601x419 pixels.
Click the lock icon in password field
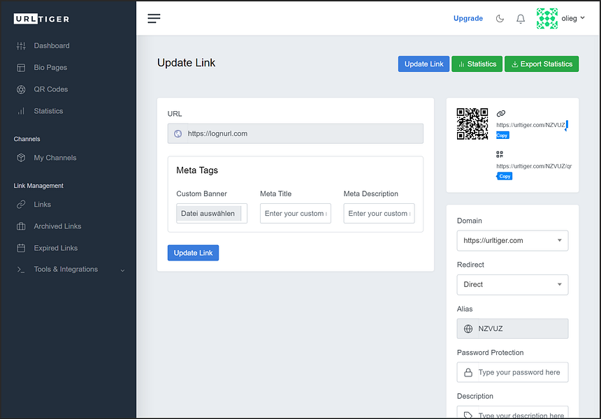click(x=468, y=372)
